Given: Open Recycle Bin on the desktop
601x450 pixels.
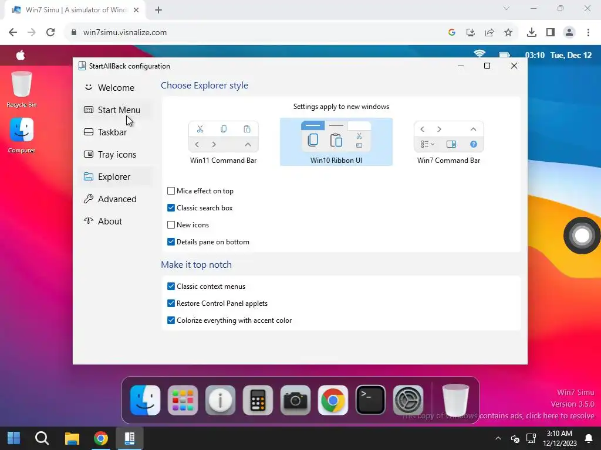Looking at the screenshot, I should [x=22, y=90].
